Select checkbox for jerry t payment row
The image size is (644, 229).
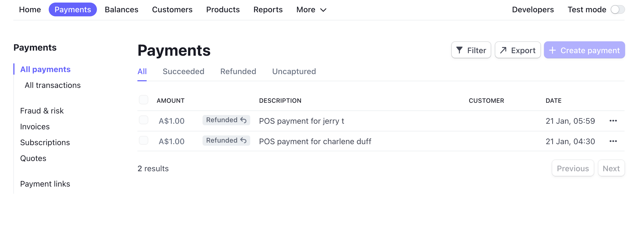click(144, 120)
